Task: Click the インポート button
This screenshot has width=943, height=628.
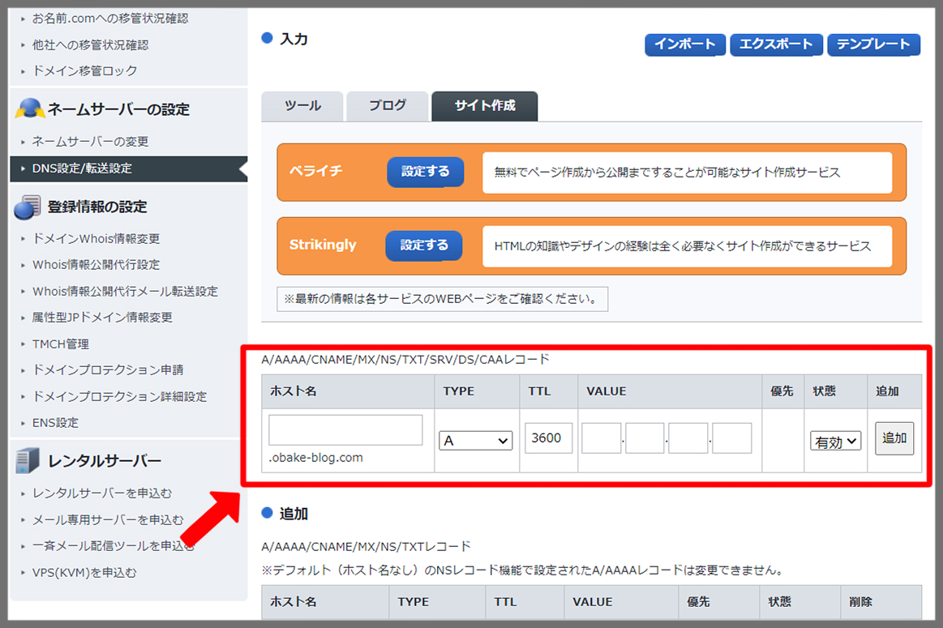Action: tap(685, 45)
